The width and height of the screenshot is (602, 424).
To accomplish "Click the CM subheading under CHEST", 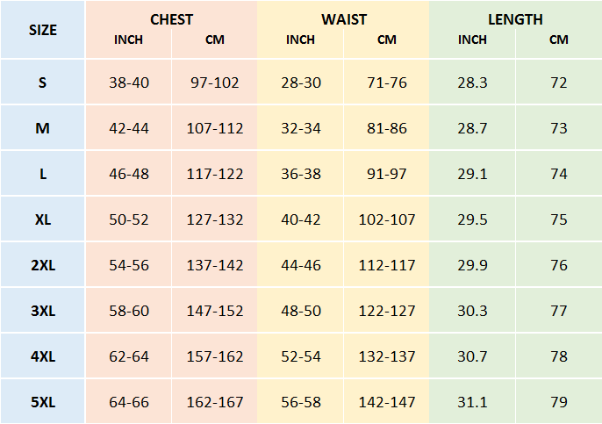I will tap(215, 40).
